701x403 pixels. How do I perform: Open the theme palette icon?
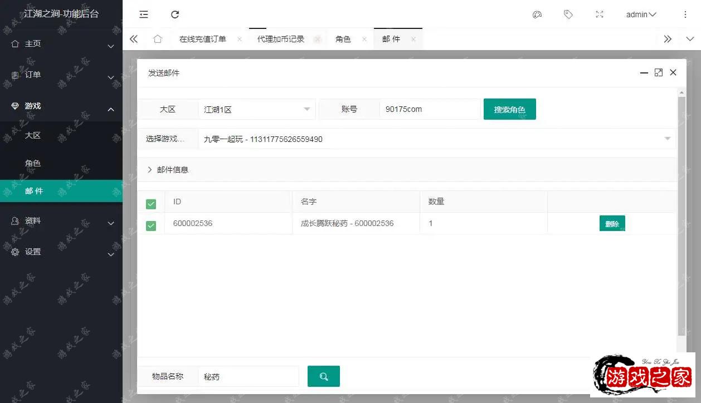pos(537,14)
